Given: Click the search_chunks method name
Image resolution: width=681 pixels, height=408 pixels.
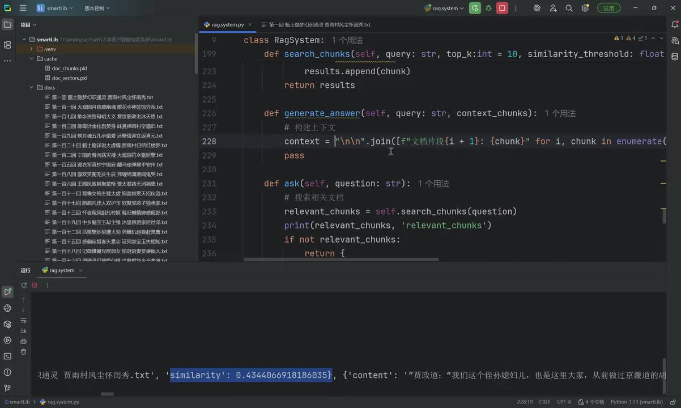Looking at the screenshot, I should point(317,54).
